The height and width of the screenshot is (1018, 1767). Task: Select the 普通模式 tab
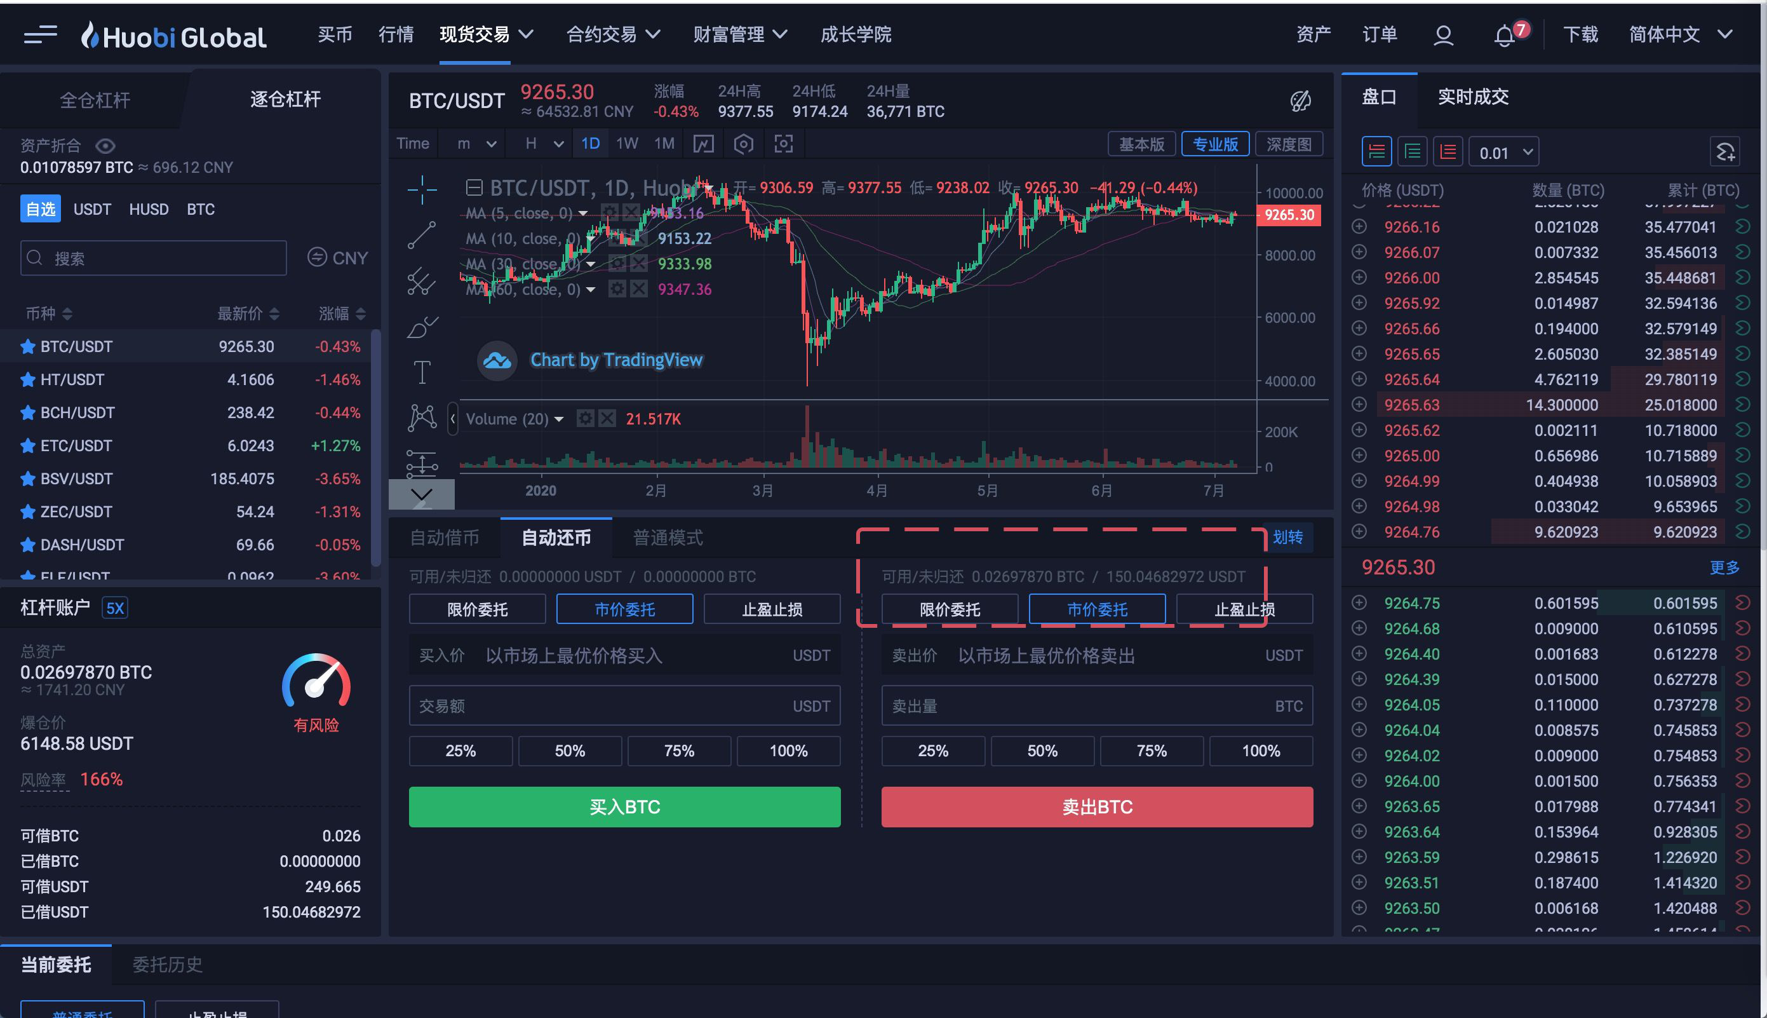tap(668, 538)
